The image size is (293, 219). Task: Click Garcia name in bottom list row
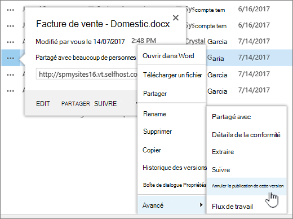(x=217, y=91)
